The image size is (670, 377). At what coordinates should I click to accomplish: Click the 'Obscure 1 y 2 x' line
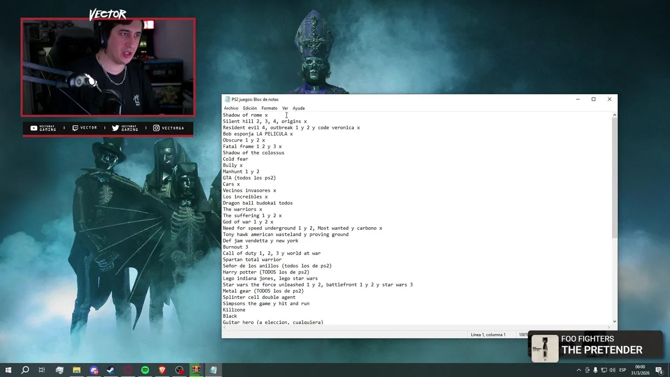pos(244,140)
